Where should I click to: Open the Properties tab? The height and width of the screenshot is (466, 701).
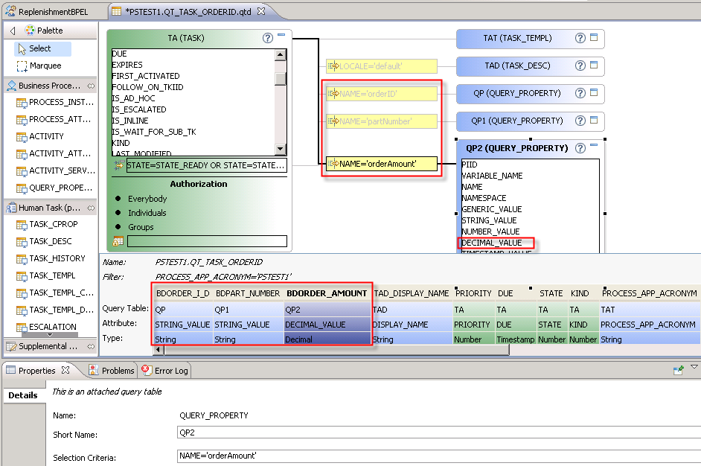click(37, 371)
